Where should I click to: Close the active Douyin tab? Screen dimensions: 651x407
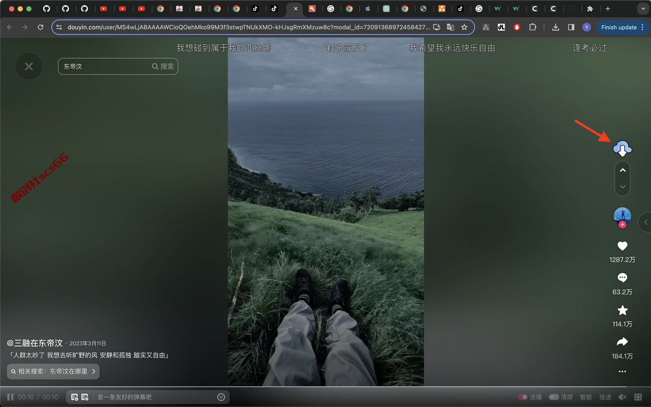(x=295, y=9)
